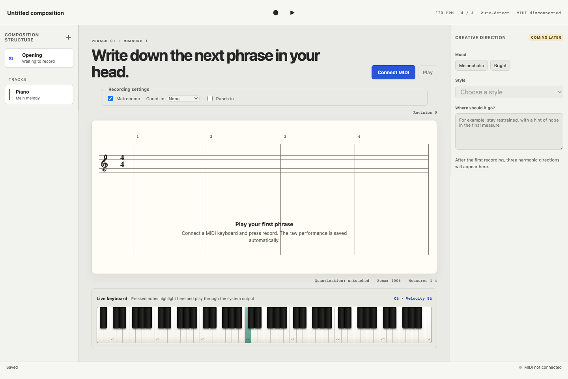The width and height of the screenshot is (568, 379).
Task: Click the MIDI not connected status indicator
Action: (540, 368)
